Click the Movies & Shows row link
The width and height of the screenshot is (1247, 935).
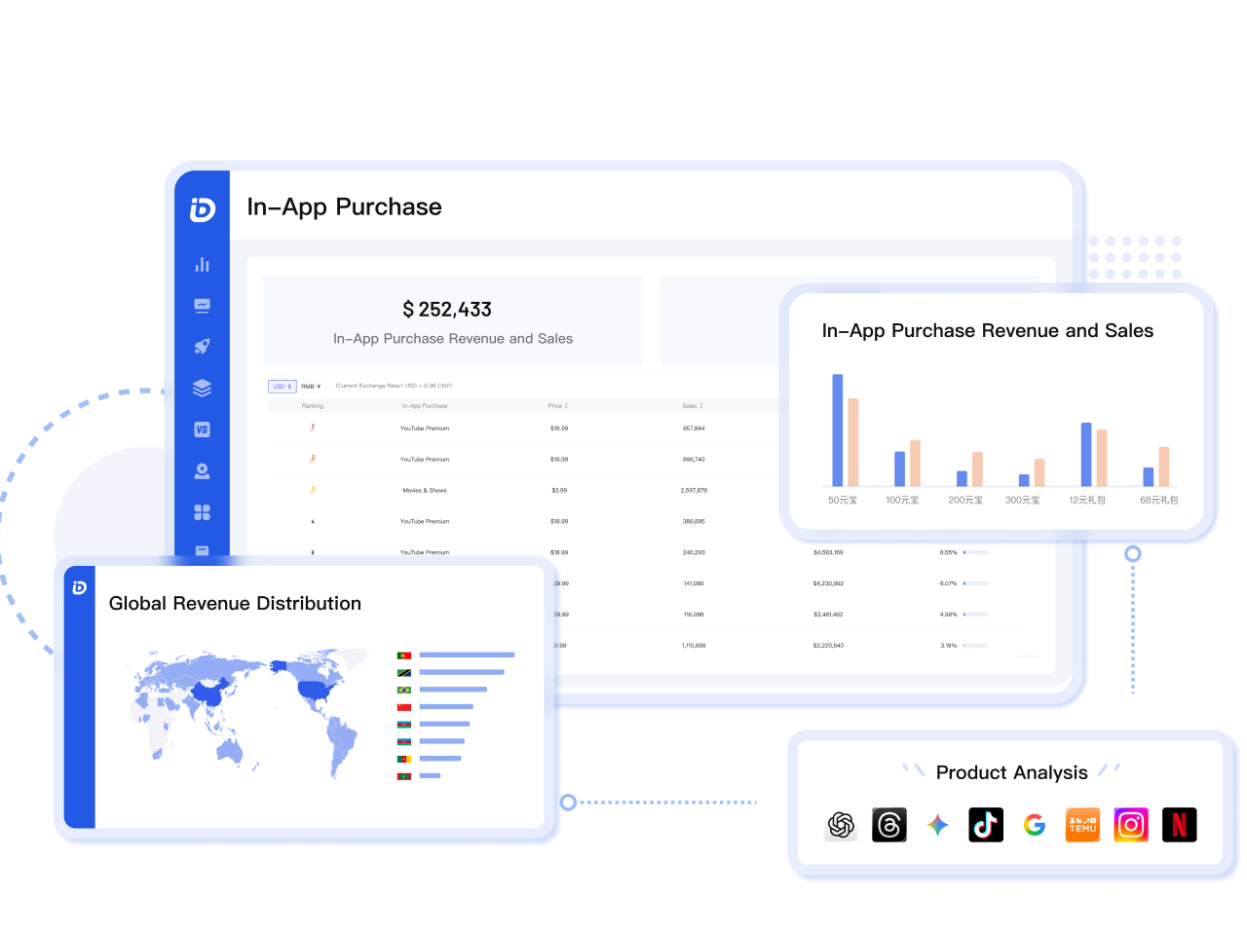click(425, 491)
